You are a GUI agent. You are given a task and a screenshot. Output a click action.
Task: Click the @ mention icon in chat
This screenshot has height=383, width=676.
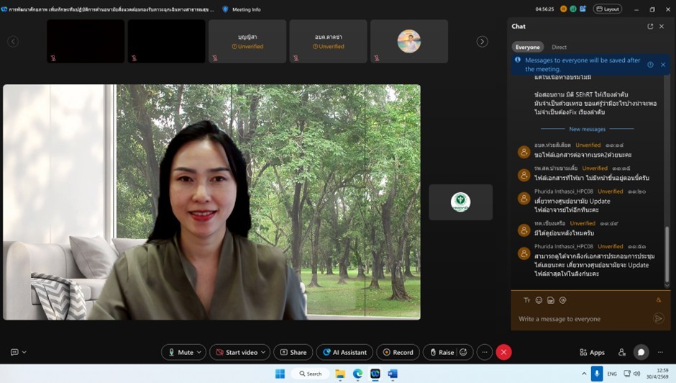click(563, 300)
